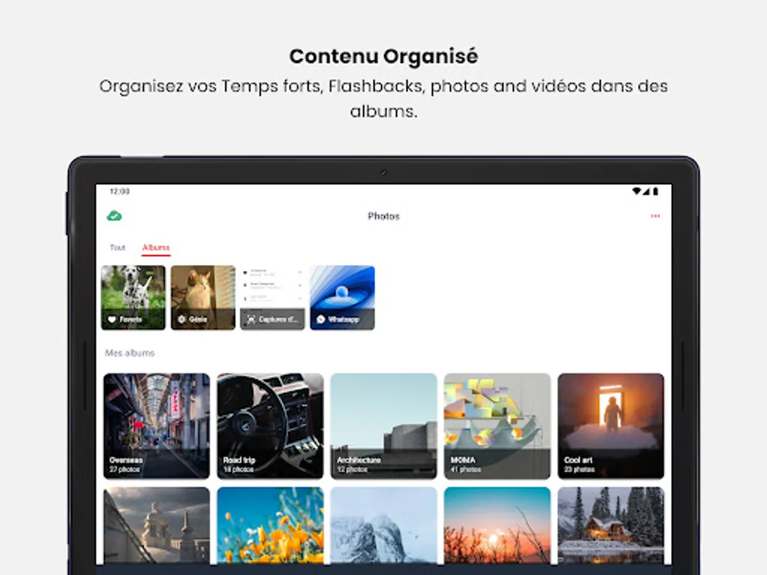Click the 12:00 status bar clock
The image size is (767, 575).
tap(120, 191)
